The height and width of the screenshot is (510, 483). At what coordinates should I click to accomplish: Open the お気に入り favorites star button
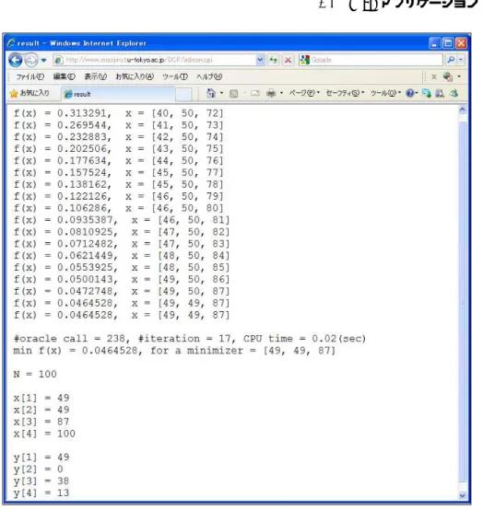29,94
